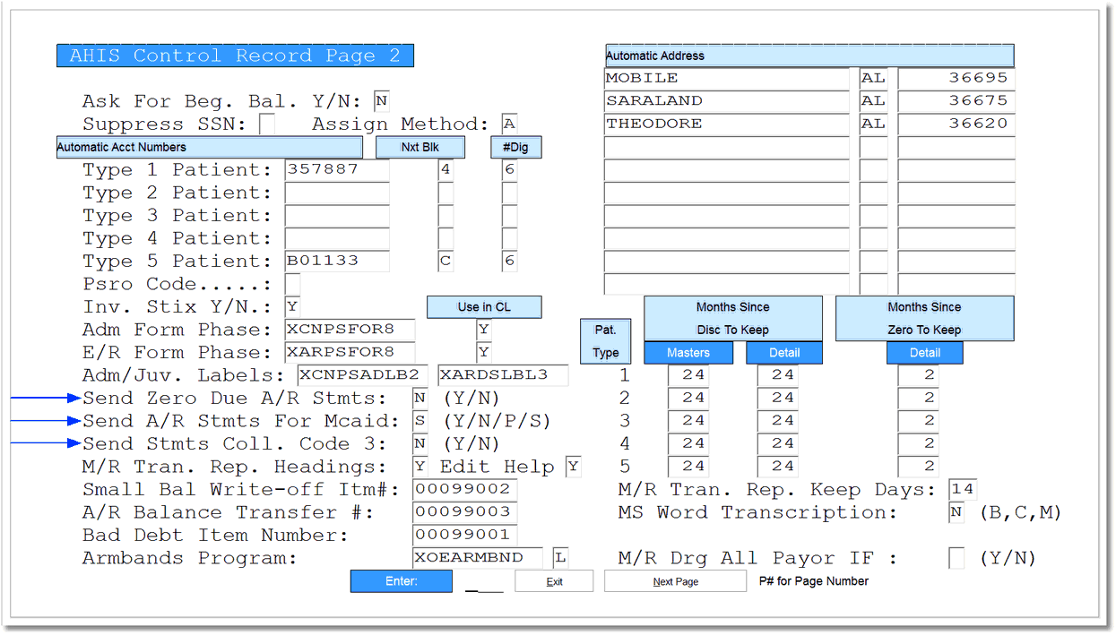
Task: Select Type 1 Patient Nxt Blk field
Action: coord(446,170)
